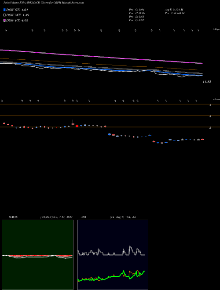Viewport: 220px width, 290px height.
Task: Click the 'Pre C: 0.87' value
Action: 137,20
